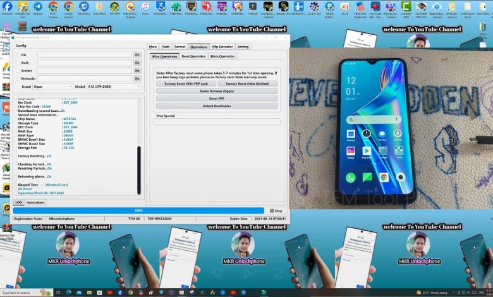Click the Unlock Bootloader button

coord(217,106)
